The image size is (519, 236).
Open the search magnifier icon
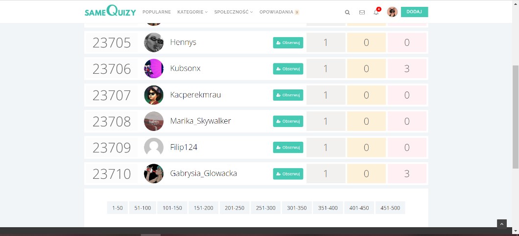[347, 12]
